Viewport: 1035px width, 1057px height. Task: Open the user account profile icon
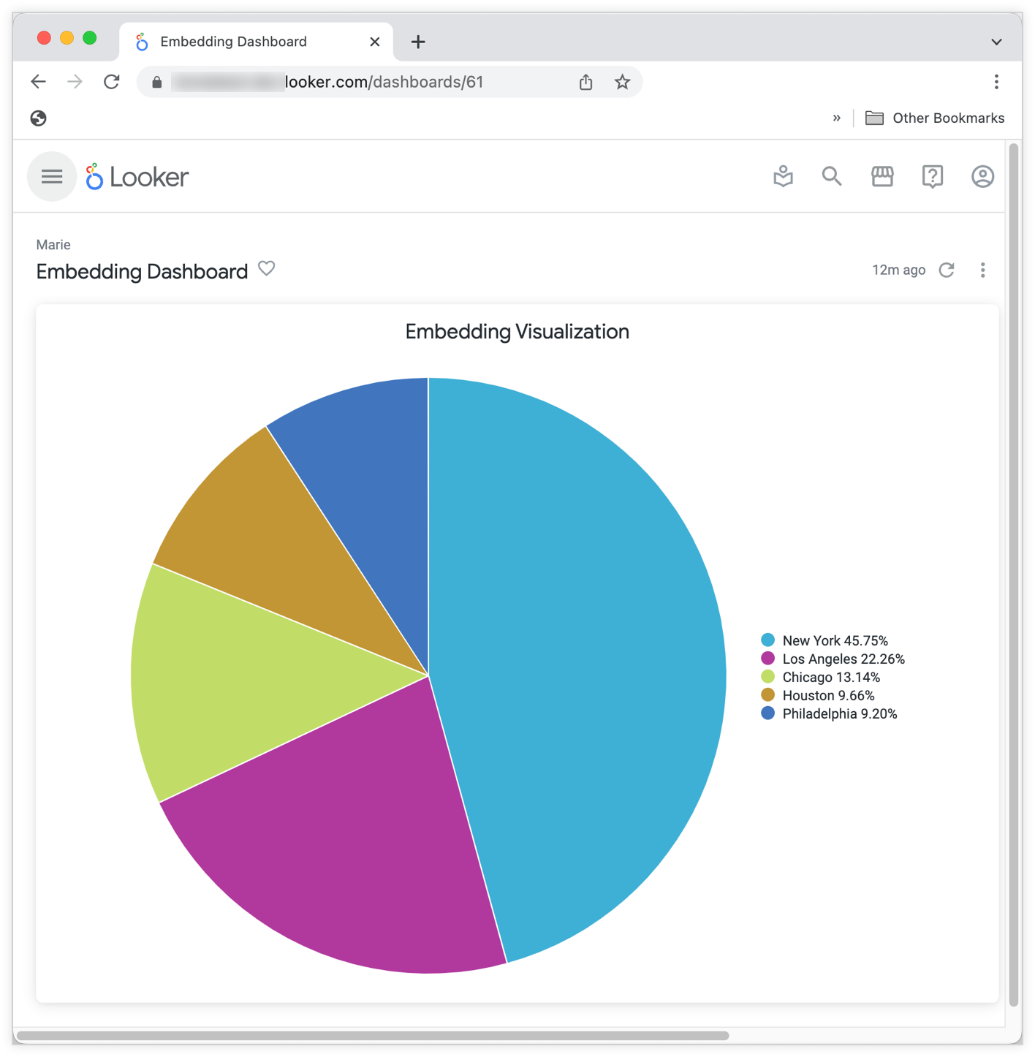click(x=982, y=176)
